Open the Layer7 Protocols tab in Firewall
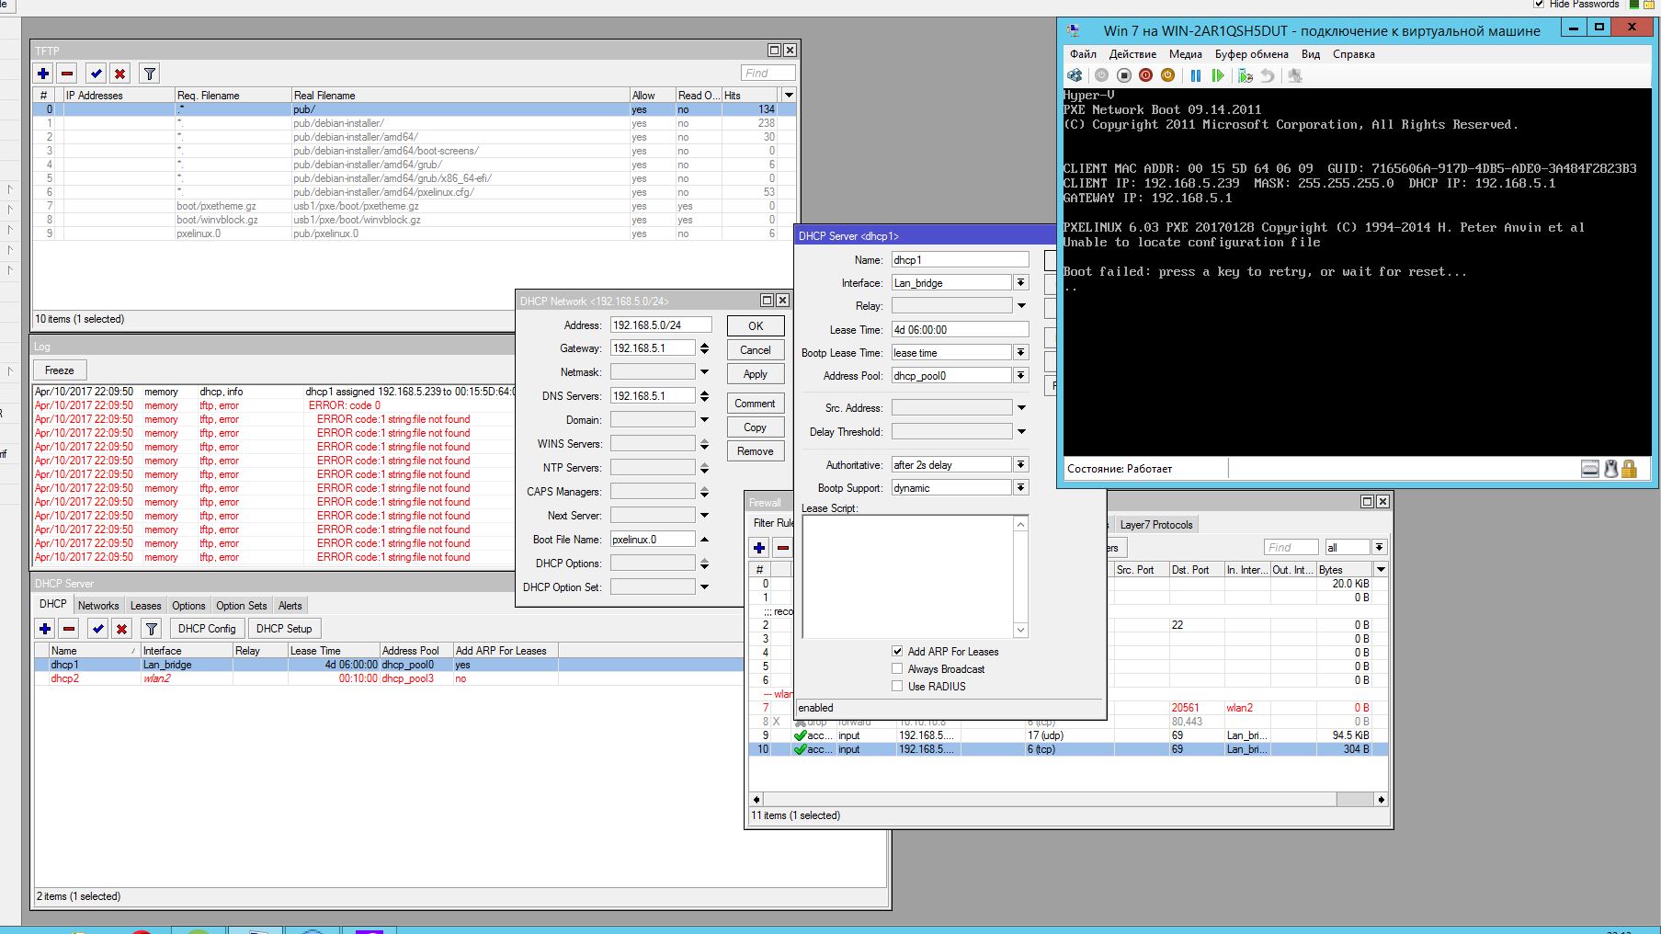 point(1156,525)
